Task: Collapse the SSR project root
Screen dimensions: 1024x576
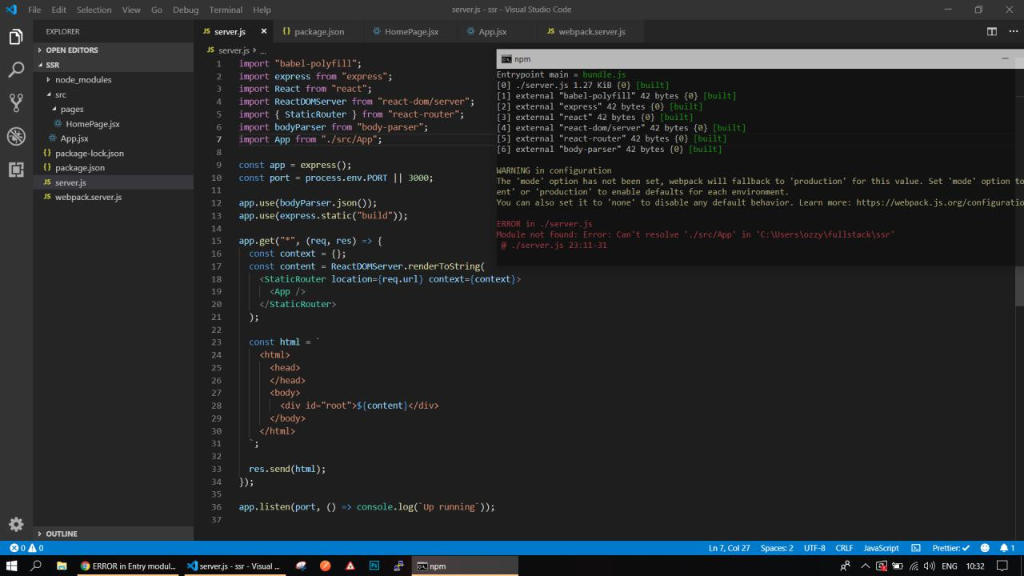Action: [x=113, y=65]
